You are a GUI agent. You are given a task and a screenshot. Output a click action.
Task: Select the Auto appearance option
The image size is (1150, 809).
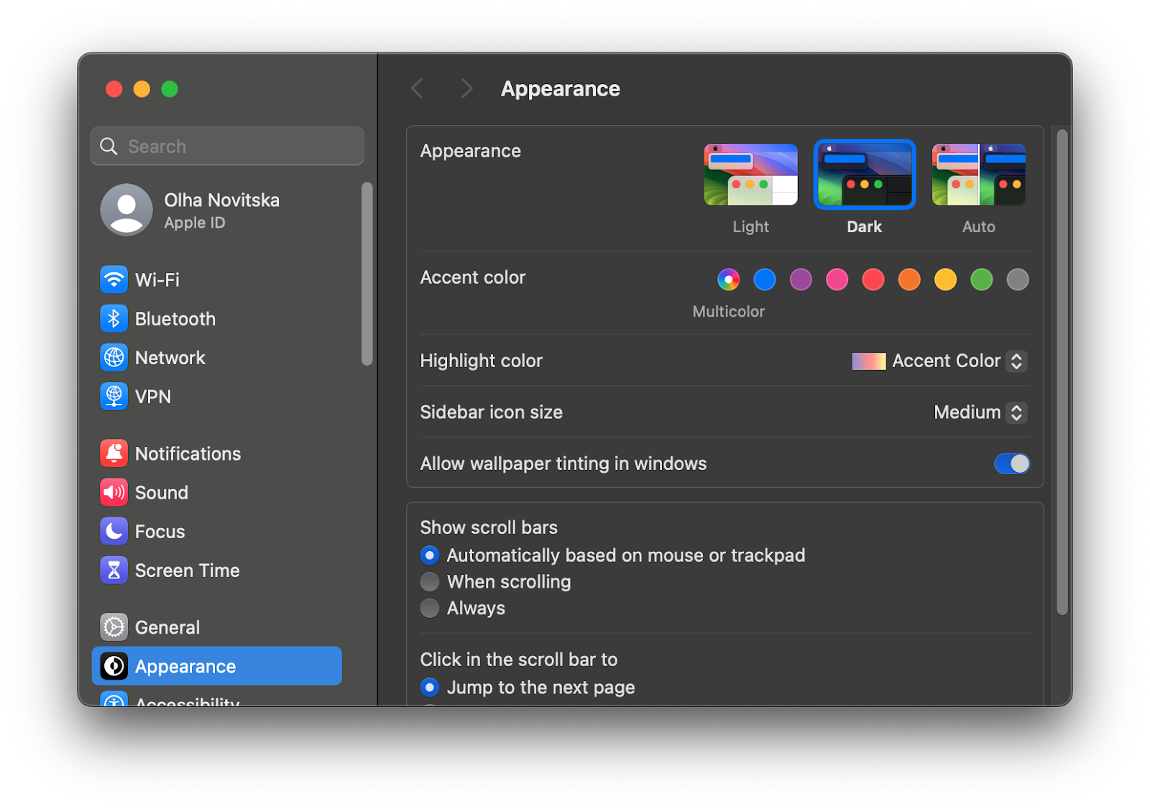click(978, 175)
